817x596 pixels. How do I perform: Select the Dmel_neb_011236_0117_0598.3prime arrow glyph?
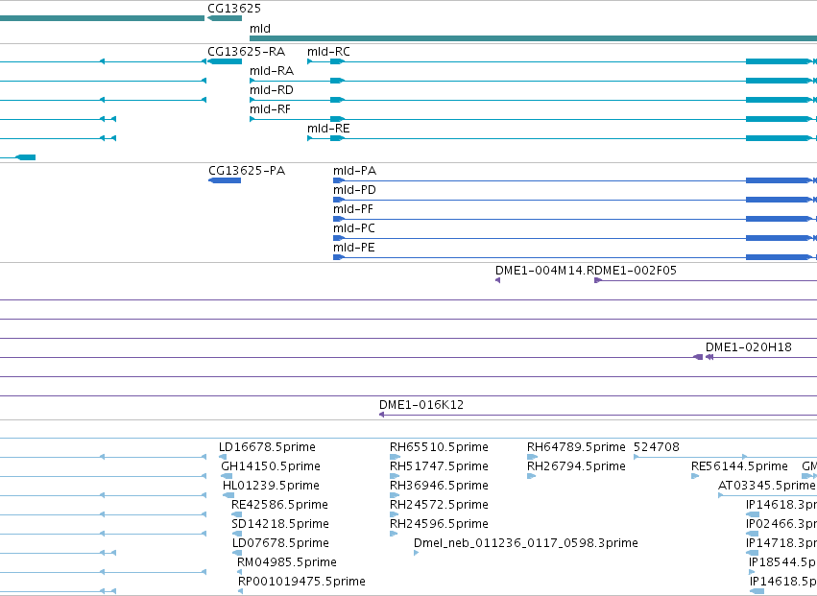[416, 553]
